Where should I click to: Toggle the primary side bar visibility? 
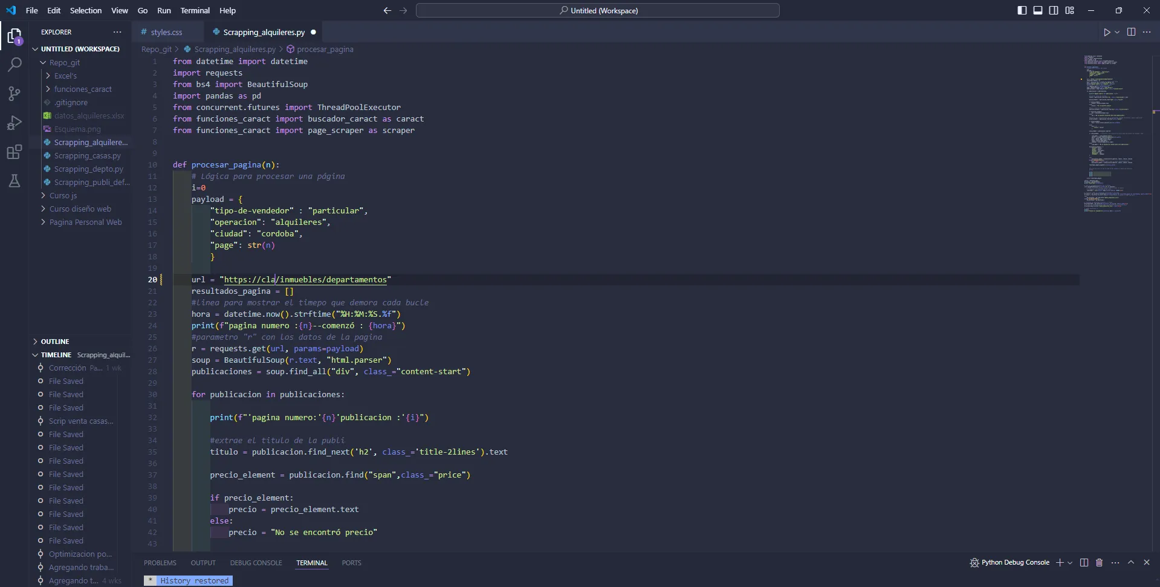click(1022, 10)
